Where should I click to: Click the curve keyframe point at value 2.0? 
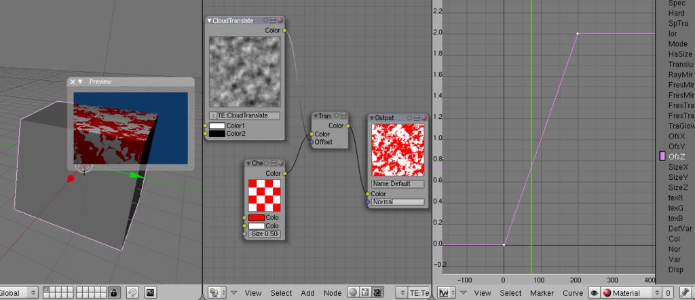coord(577,34)
